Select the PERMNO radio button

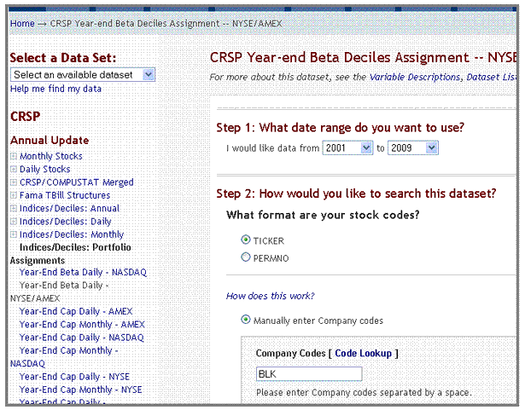point(245,257)
